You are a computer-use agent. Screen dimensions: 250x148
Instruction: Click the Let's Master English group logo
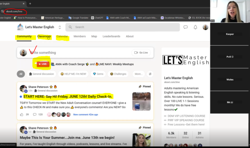[x=20, y=27]
